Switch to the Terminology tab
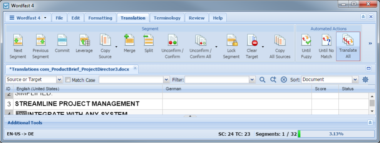 [x=167, y=18]
